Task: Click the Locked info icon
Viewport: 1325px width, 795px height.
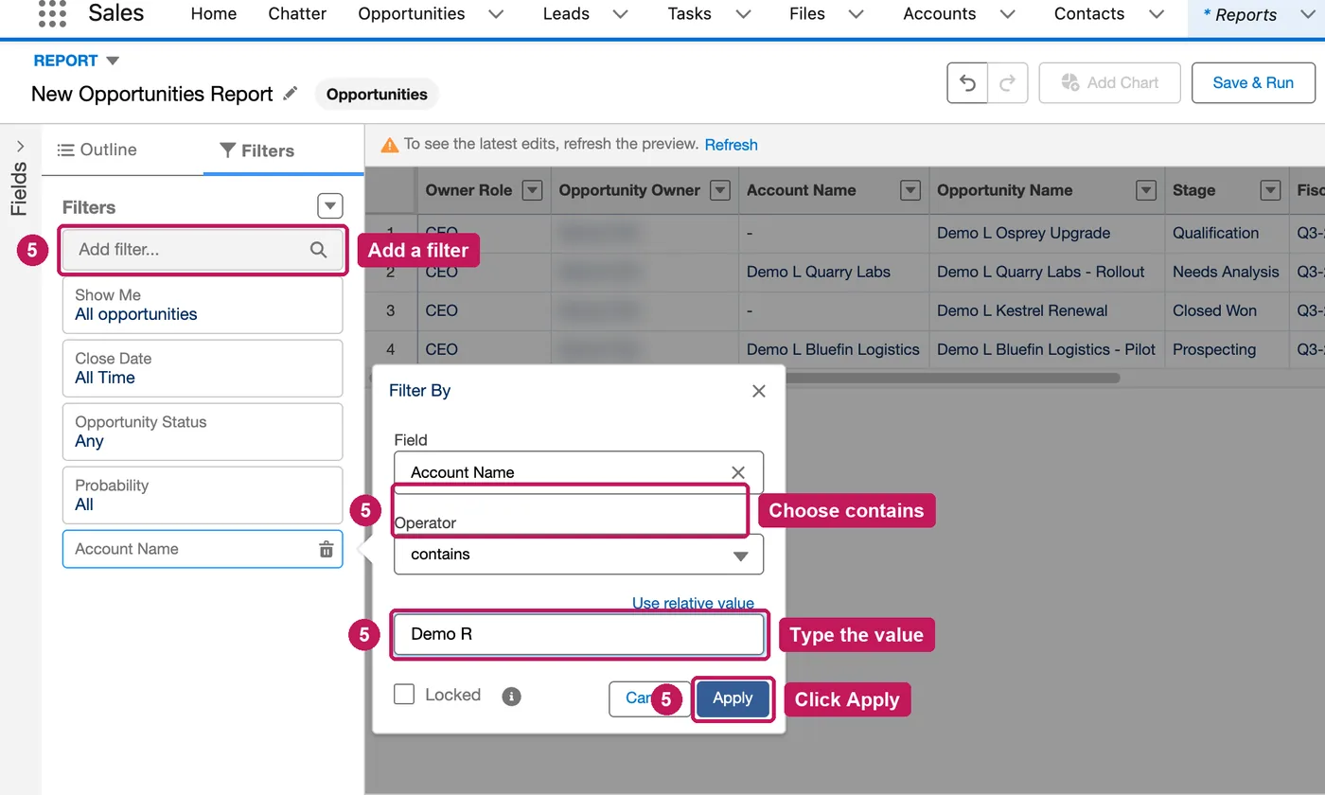Action: coord(512,697)
